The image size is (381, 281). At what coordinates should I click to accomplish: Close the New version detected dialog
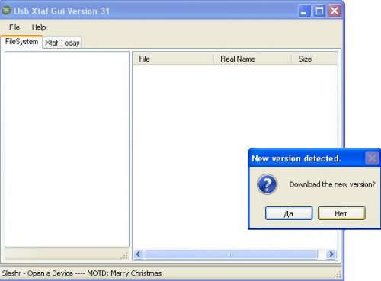tap(372, 158)
